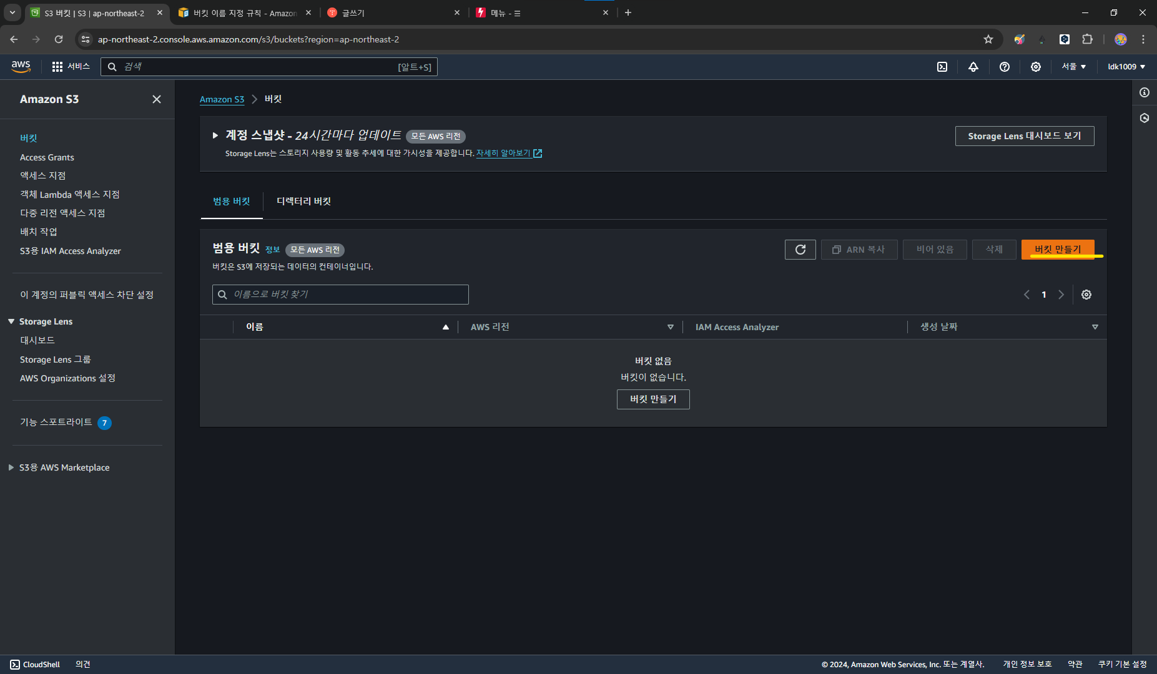Viewport: 1157px width, 674px height.
Task: Click the Amazon S3 breadcrumb link
Action: [222, 99]
